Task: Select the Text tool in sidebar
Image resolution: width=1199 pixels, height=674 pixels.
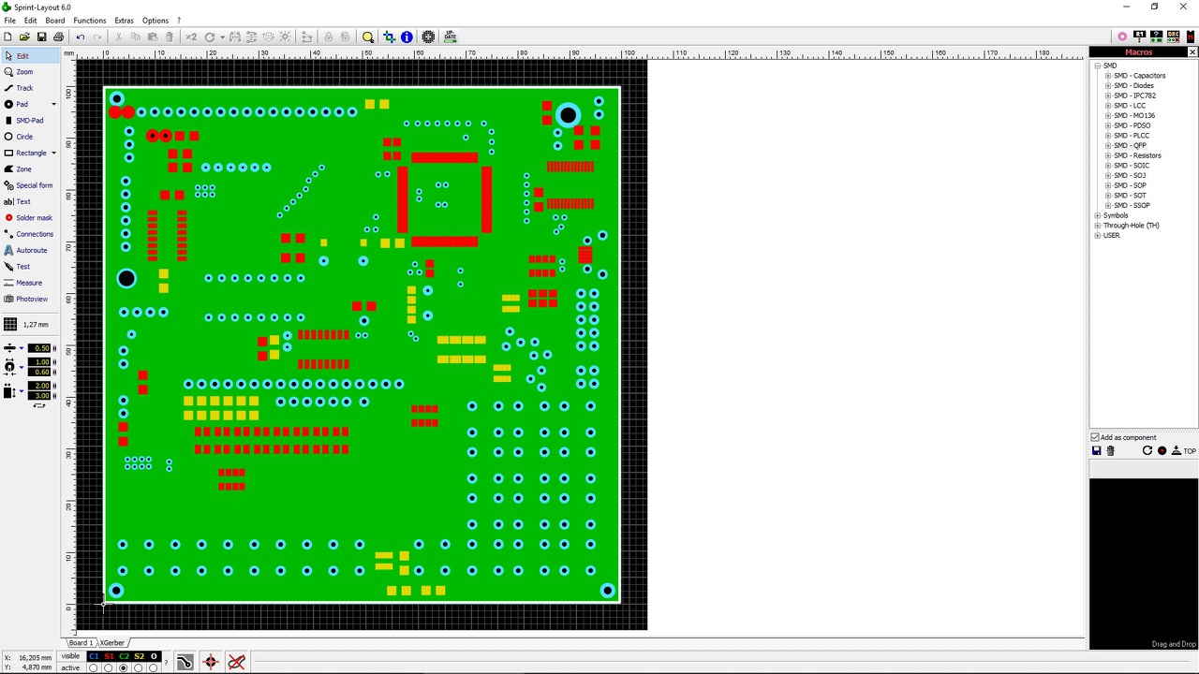Action: tap(30, 201)
